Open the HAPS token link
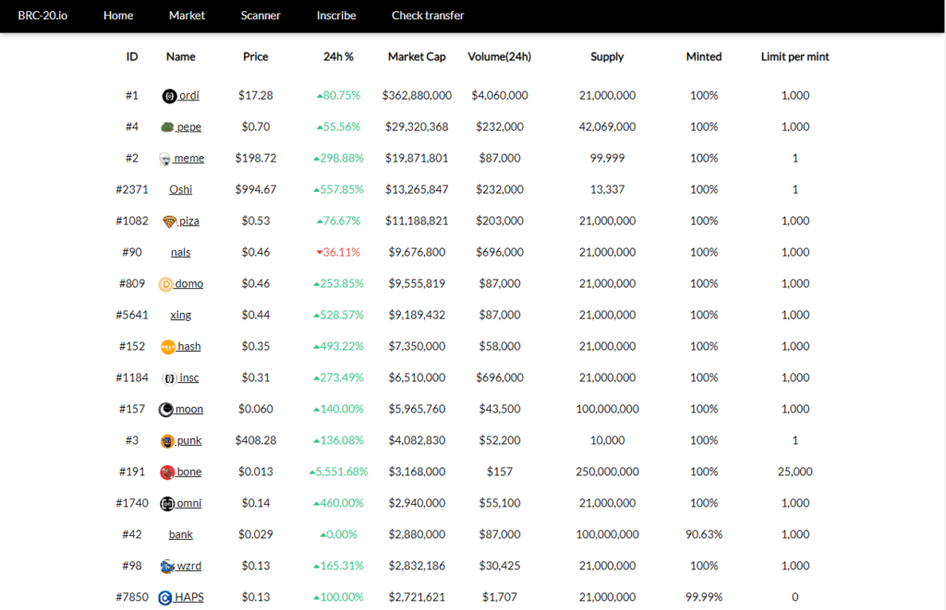 (189, 597)
